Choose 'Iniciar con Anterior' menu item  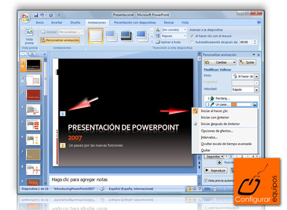(225, 117)
